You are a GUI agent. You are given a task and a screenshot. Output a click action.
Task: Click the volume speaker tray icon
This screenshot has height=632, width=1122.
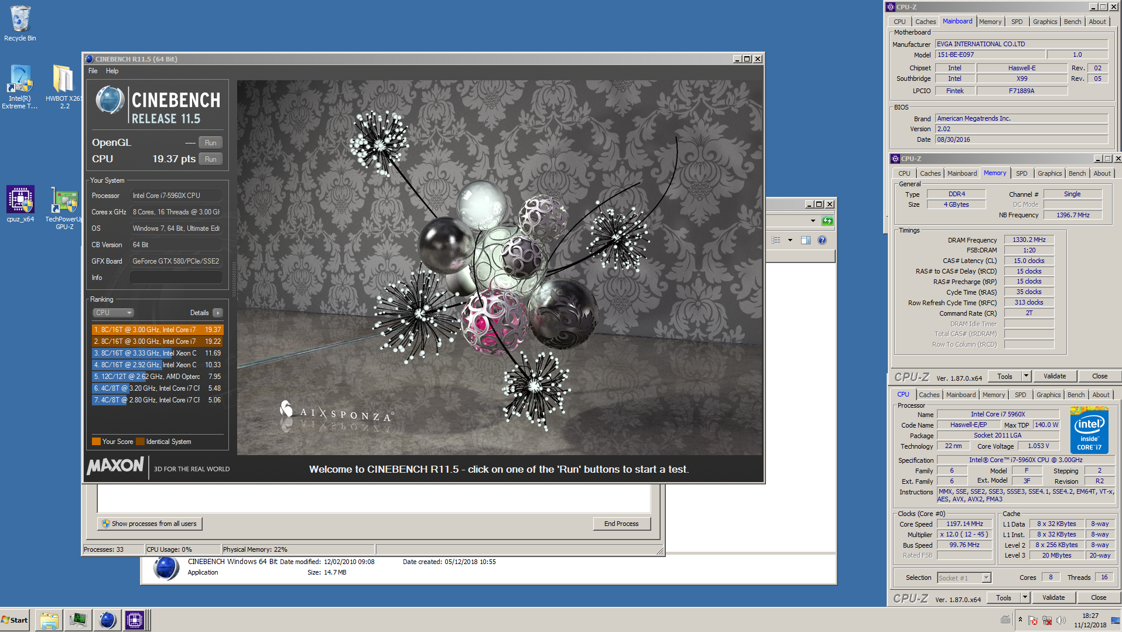(1061, 620)
